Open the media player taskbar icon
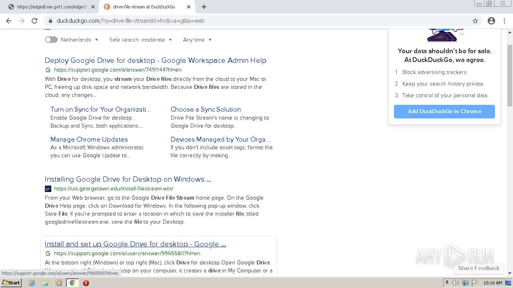This screenshot has width=513, height=288. point(59,283)
